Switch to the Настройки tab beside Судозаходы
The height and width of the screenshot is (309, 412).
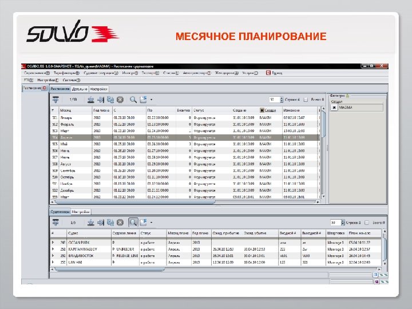tap(81, 212)
